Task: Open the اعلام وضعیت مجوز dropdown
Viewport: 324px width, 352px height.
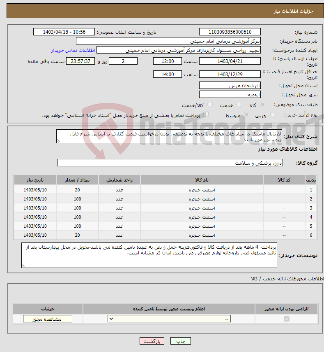Action: pyautogui.click(x=169, y=319)
